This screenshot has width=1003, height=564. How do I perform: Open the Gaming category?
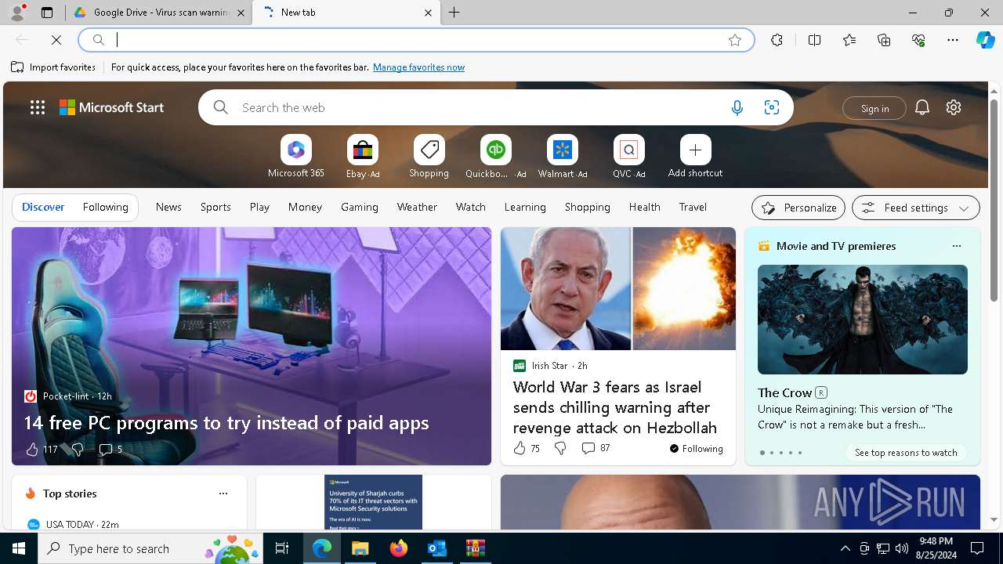point(360,207)
